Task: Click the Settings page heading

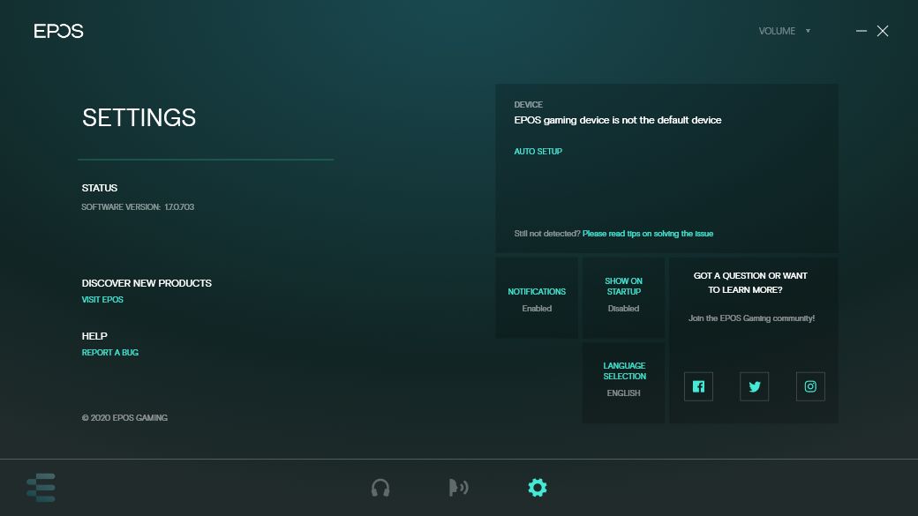Action: coord(139,117)
